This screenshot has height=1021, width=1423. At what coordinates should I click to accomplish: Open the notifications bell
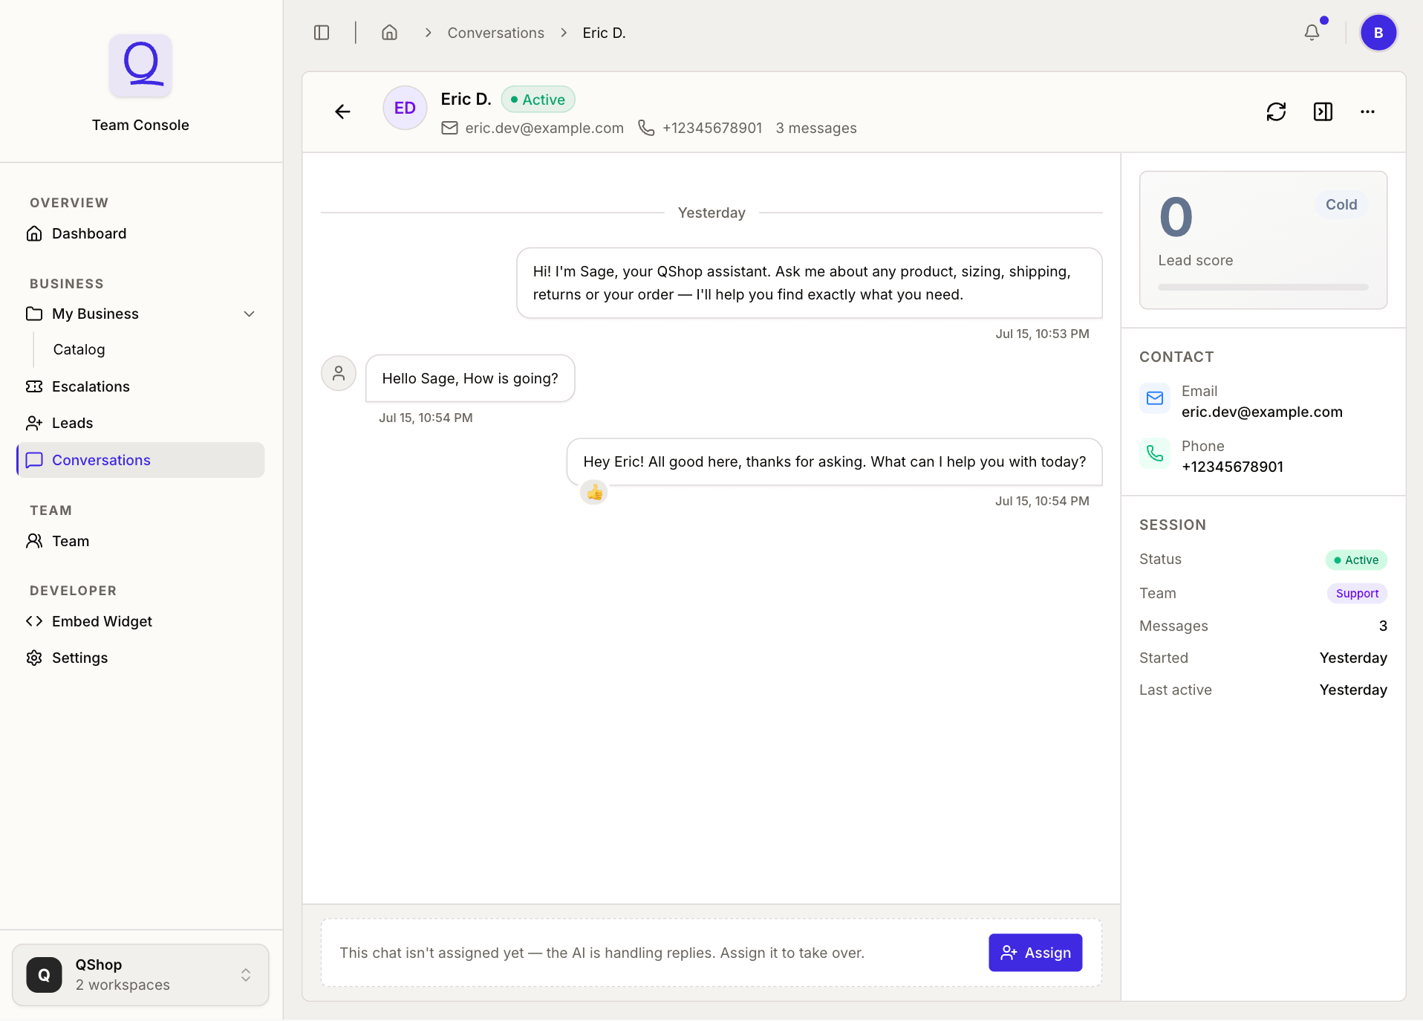pyautogui.click(x=1312, y=33)
